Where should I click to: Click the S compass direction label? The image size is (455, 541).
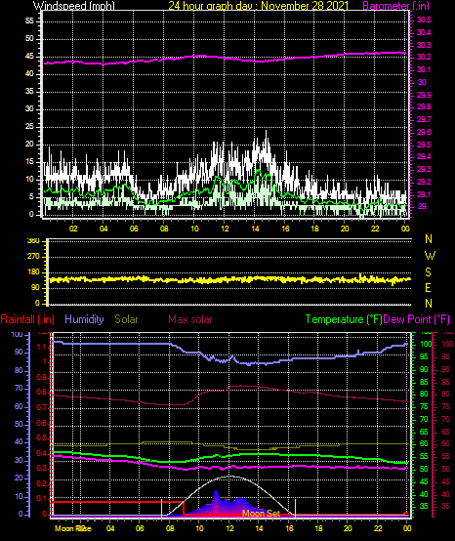coord(428,272)
